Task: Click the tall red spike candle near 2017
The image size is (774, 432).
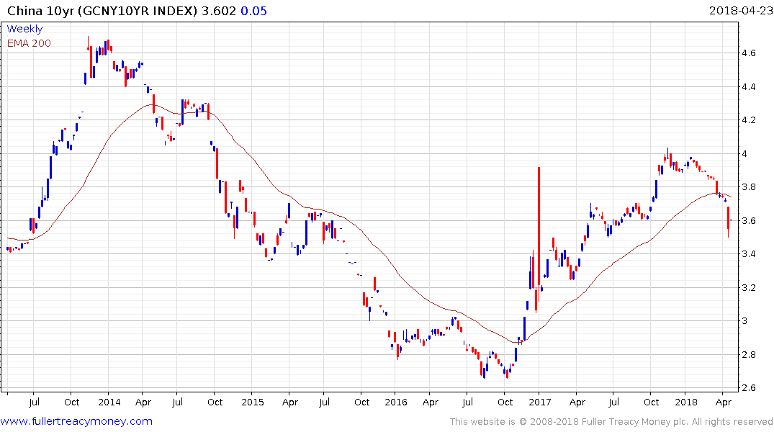Action: point(539,234)
